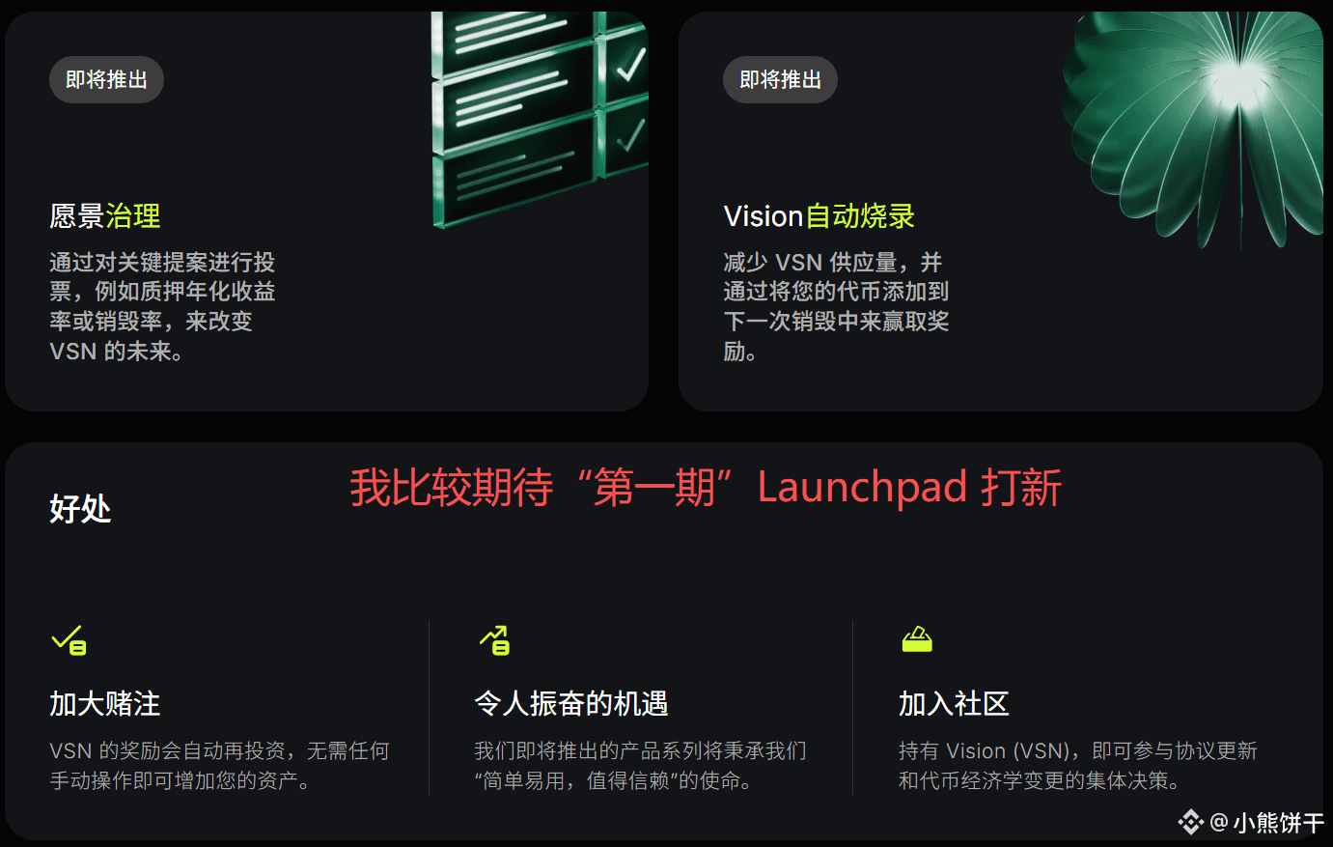
Task: Click the green flower illustration on Vision card
Action: 1193,126
